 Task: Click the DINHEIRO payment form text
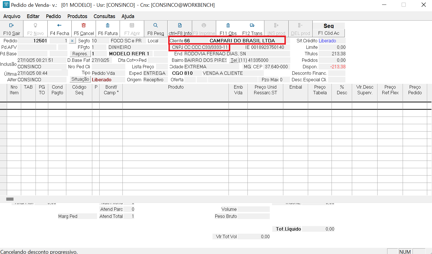coord(120,47)
